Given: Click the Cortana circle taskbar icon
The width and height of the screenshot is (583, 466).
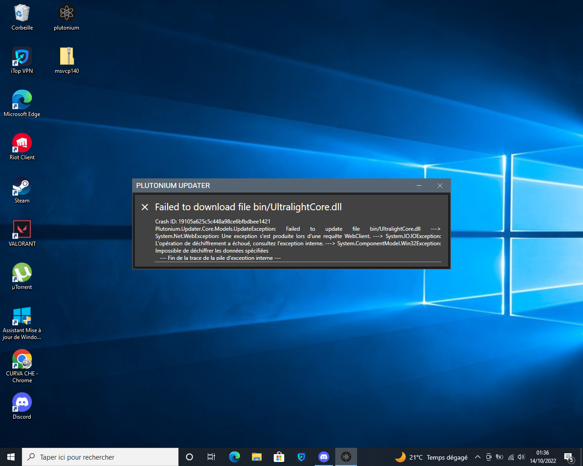Looking at the screenshot, I should 189,457.
